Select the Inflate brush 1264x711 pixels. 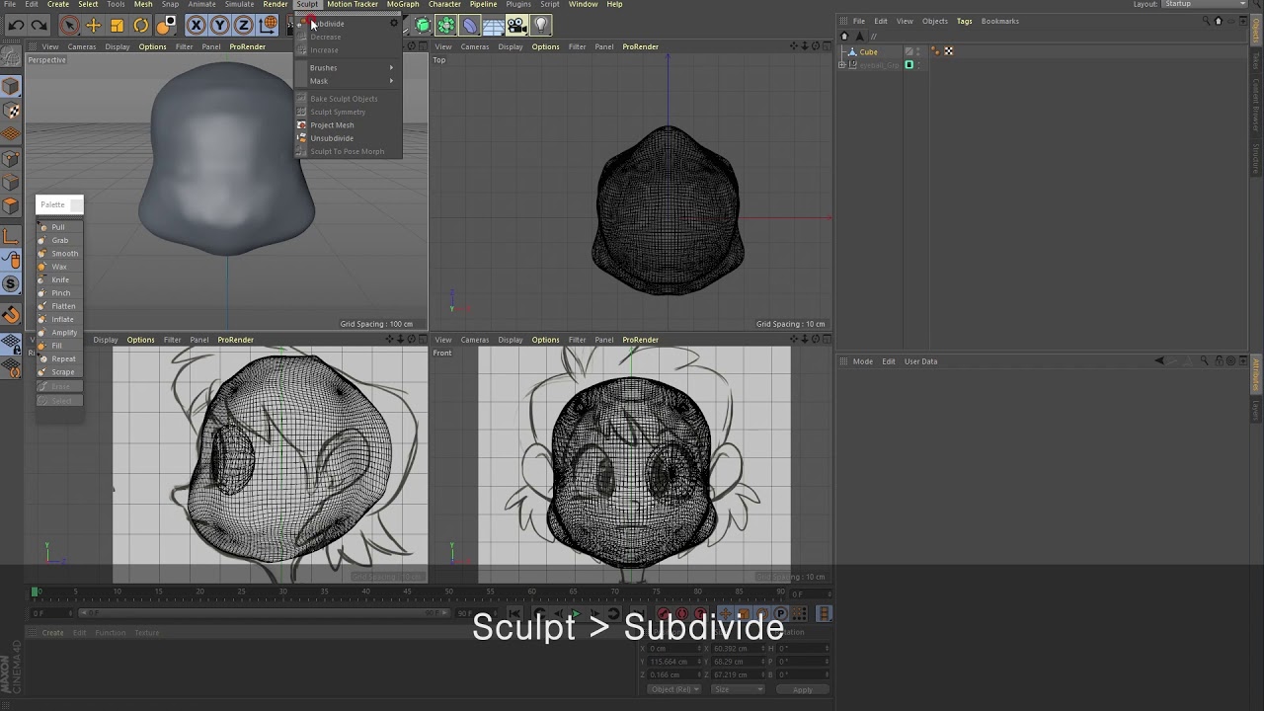tap(59, 319)
